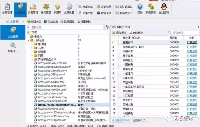
Task: Check the 苏宁云商 row checkbox
Action: click(x=119, y=56)
